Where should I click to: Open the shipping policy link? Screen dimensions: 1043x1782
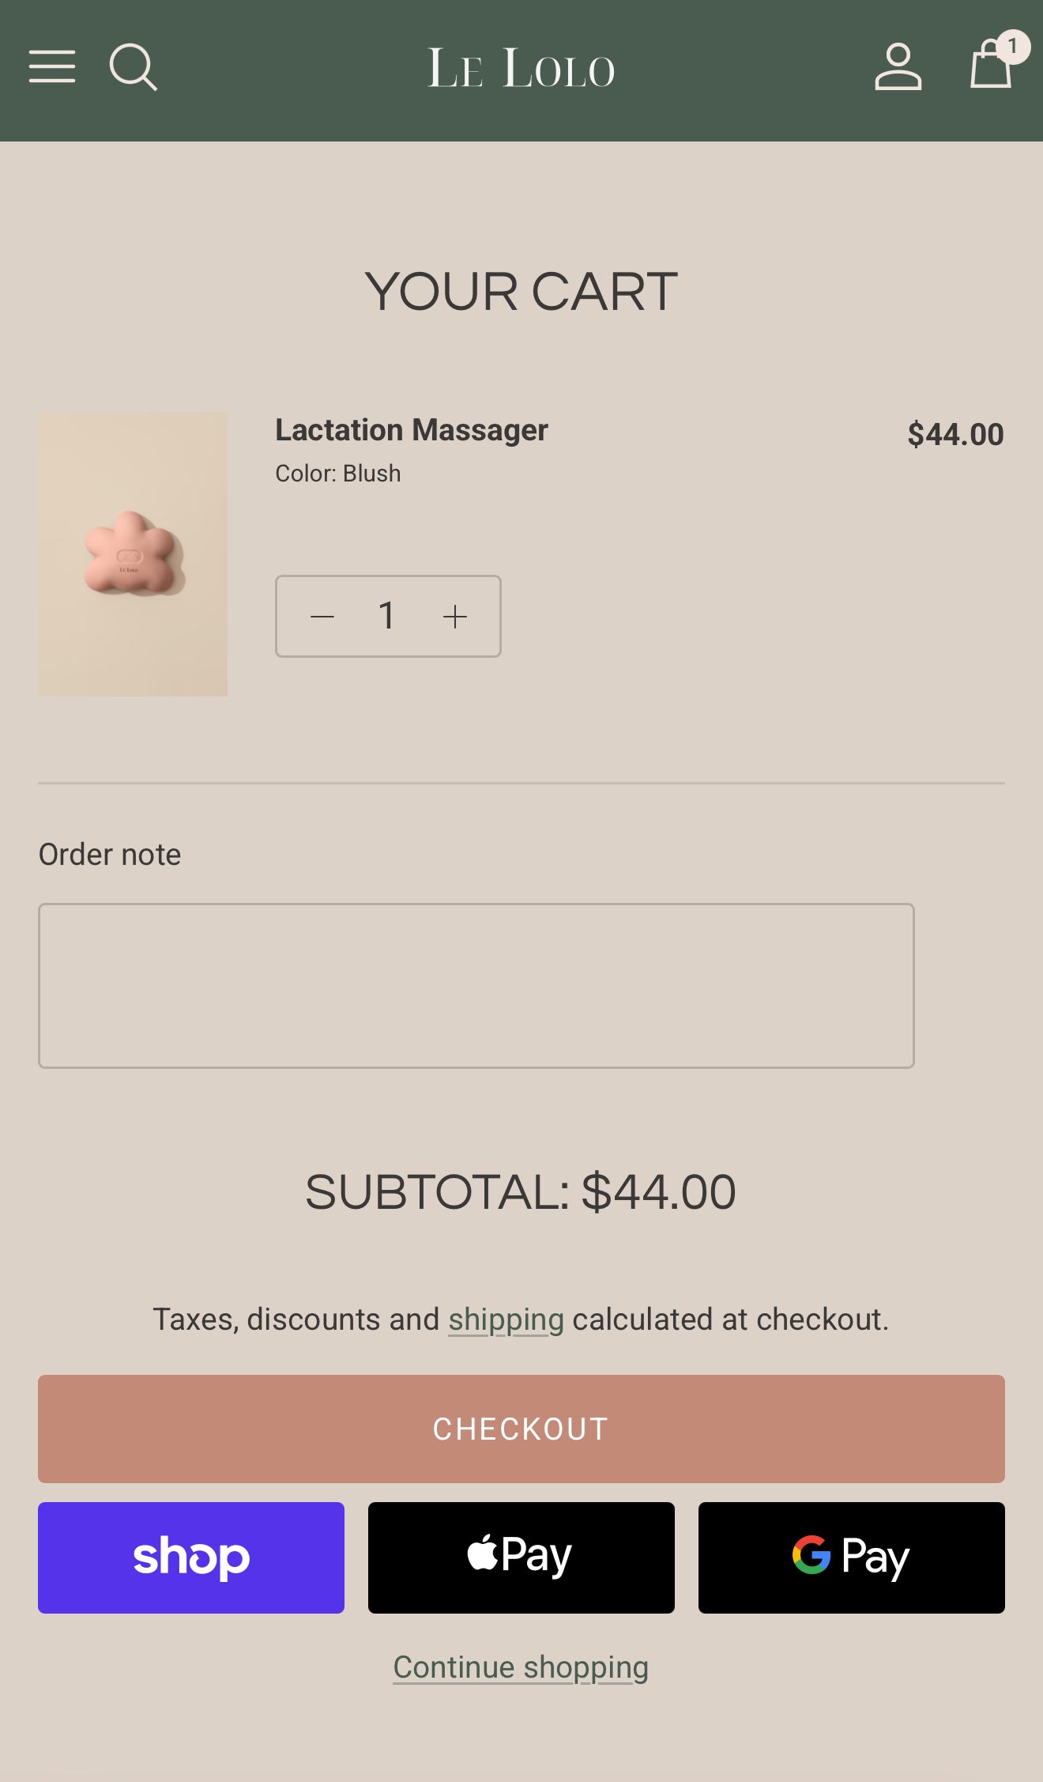pyautogui.click(x=506, y=1320)
